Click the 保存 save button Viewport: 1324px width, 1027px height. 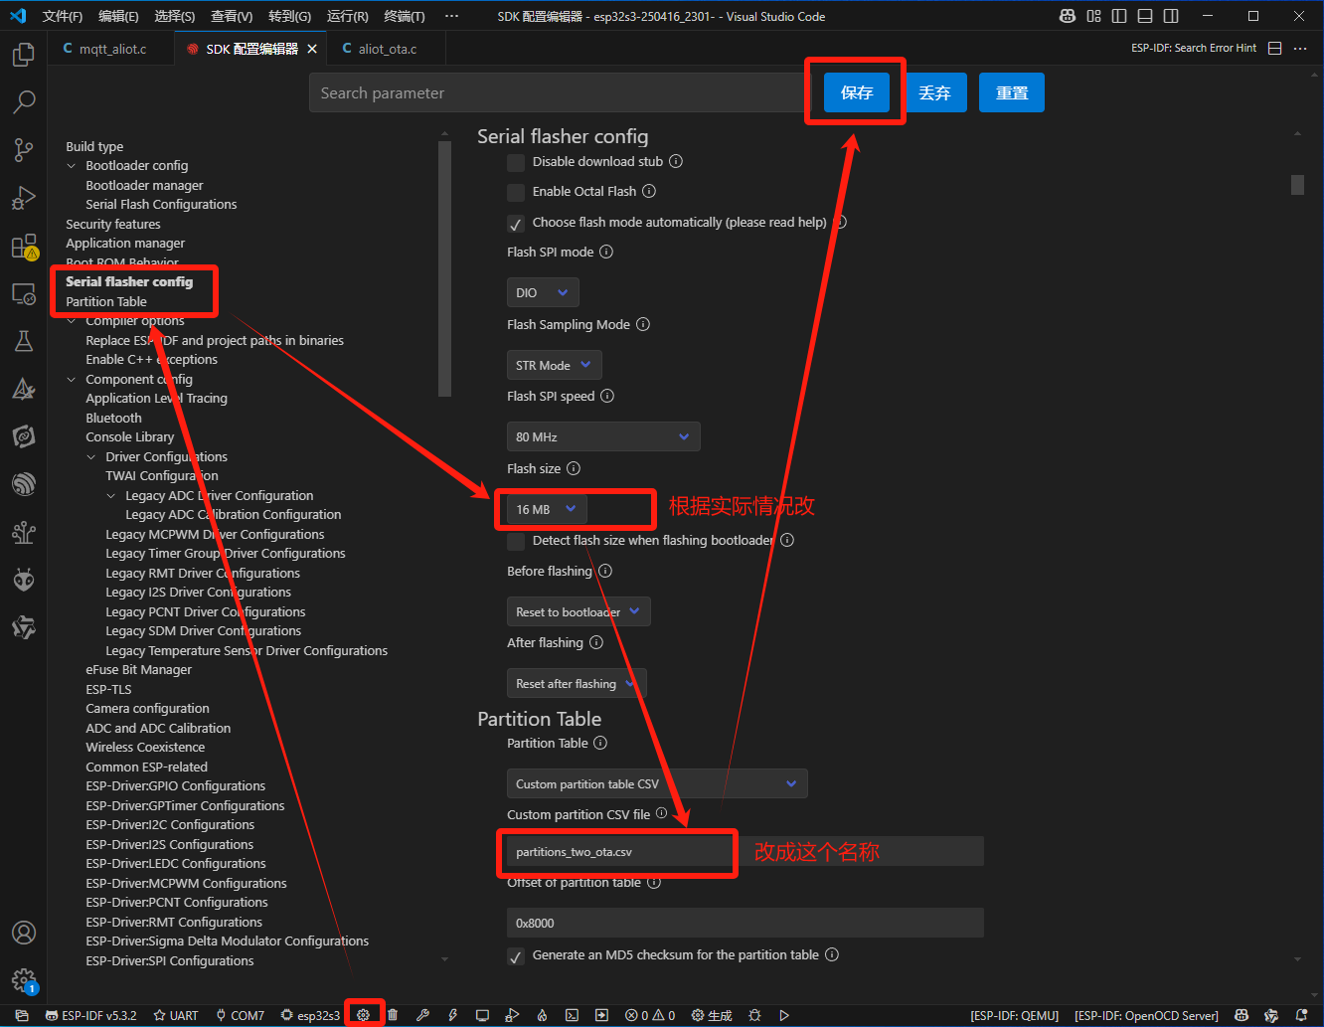[857, 92]
